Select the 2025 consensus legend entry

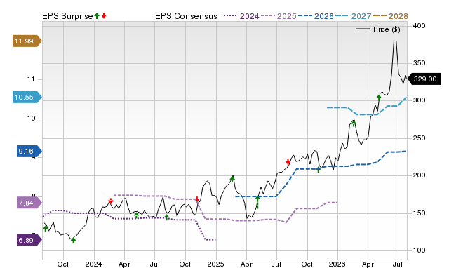pyautogui.click(x=279, y=16)
